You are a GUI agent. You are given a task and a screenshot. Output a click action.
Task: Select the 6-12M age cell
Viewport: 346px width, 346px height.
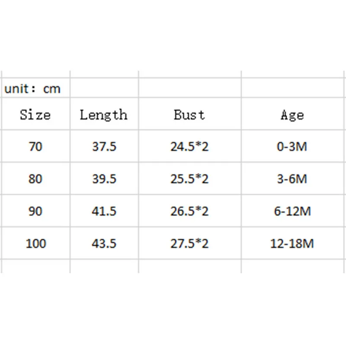pos(293,211)
